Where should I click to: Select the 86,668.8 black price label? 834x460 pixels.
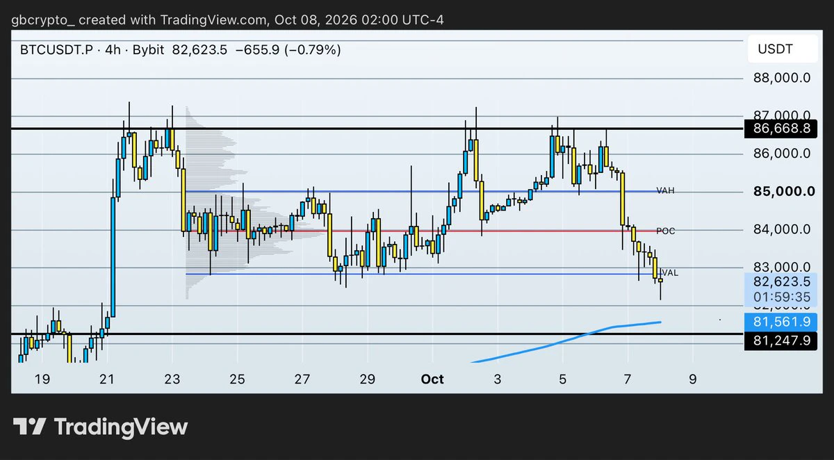coord(781,129)
